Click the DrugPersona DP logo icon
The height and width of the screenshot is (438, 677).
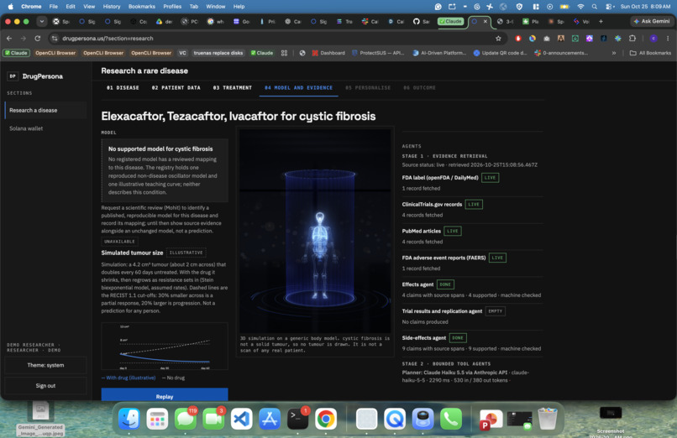coord(13,76)
